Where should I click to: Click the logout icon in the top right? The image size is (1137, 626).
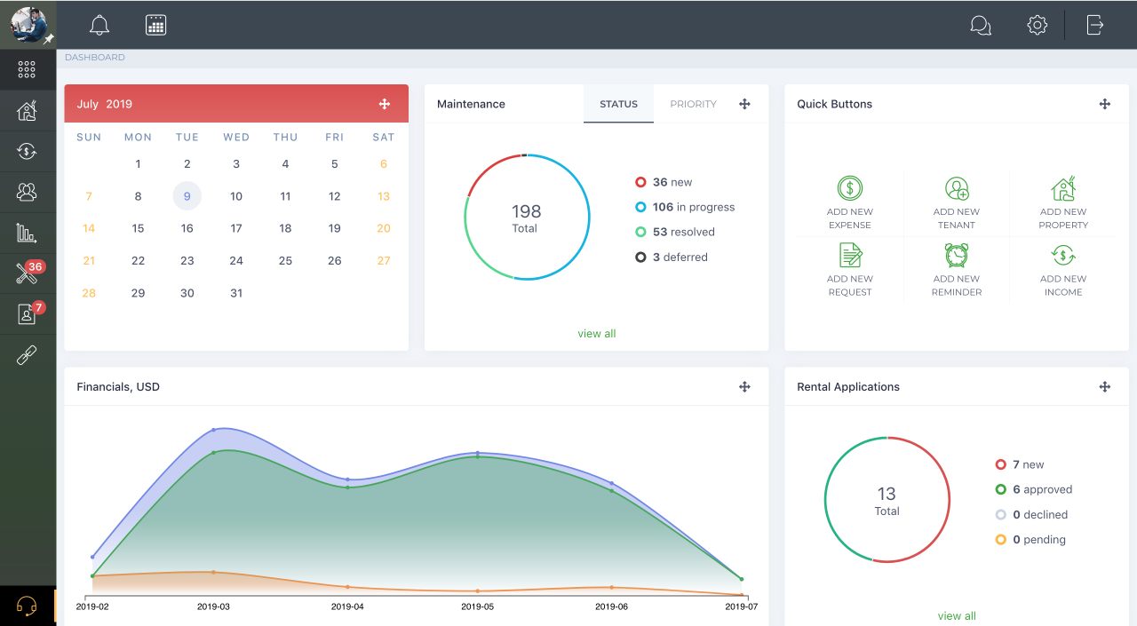click(1094, 25)
